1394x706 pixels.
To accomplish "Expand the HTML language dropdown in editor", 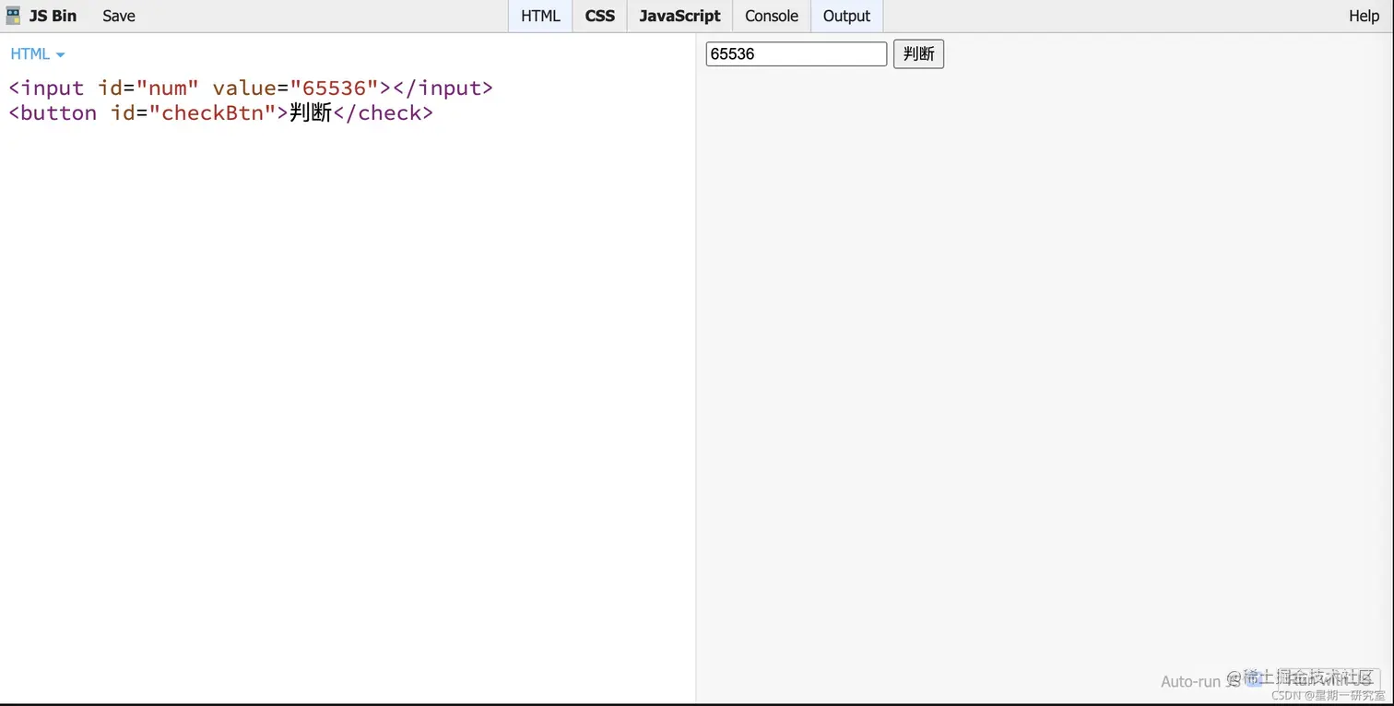I will tap(38, 54).
